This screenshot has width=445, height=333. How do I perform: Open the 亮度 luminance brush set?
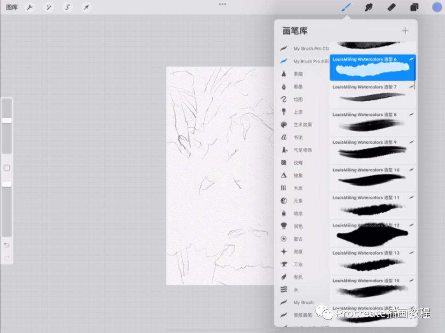coord(291,251)
